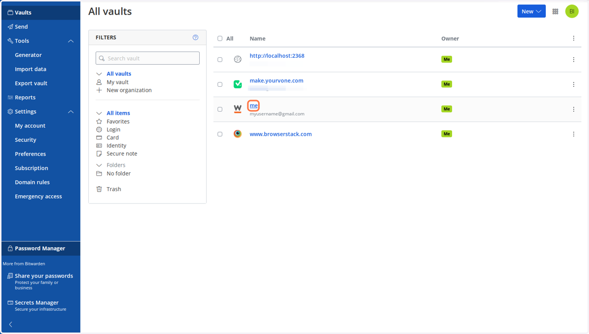The width and height of the screenshot is (589, 334).
Task: Filter by All vaults
Action: pyautogui.click(x=119, y=74)
